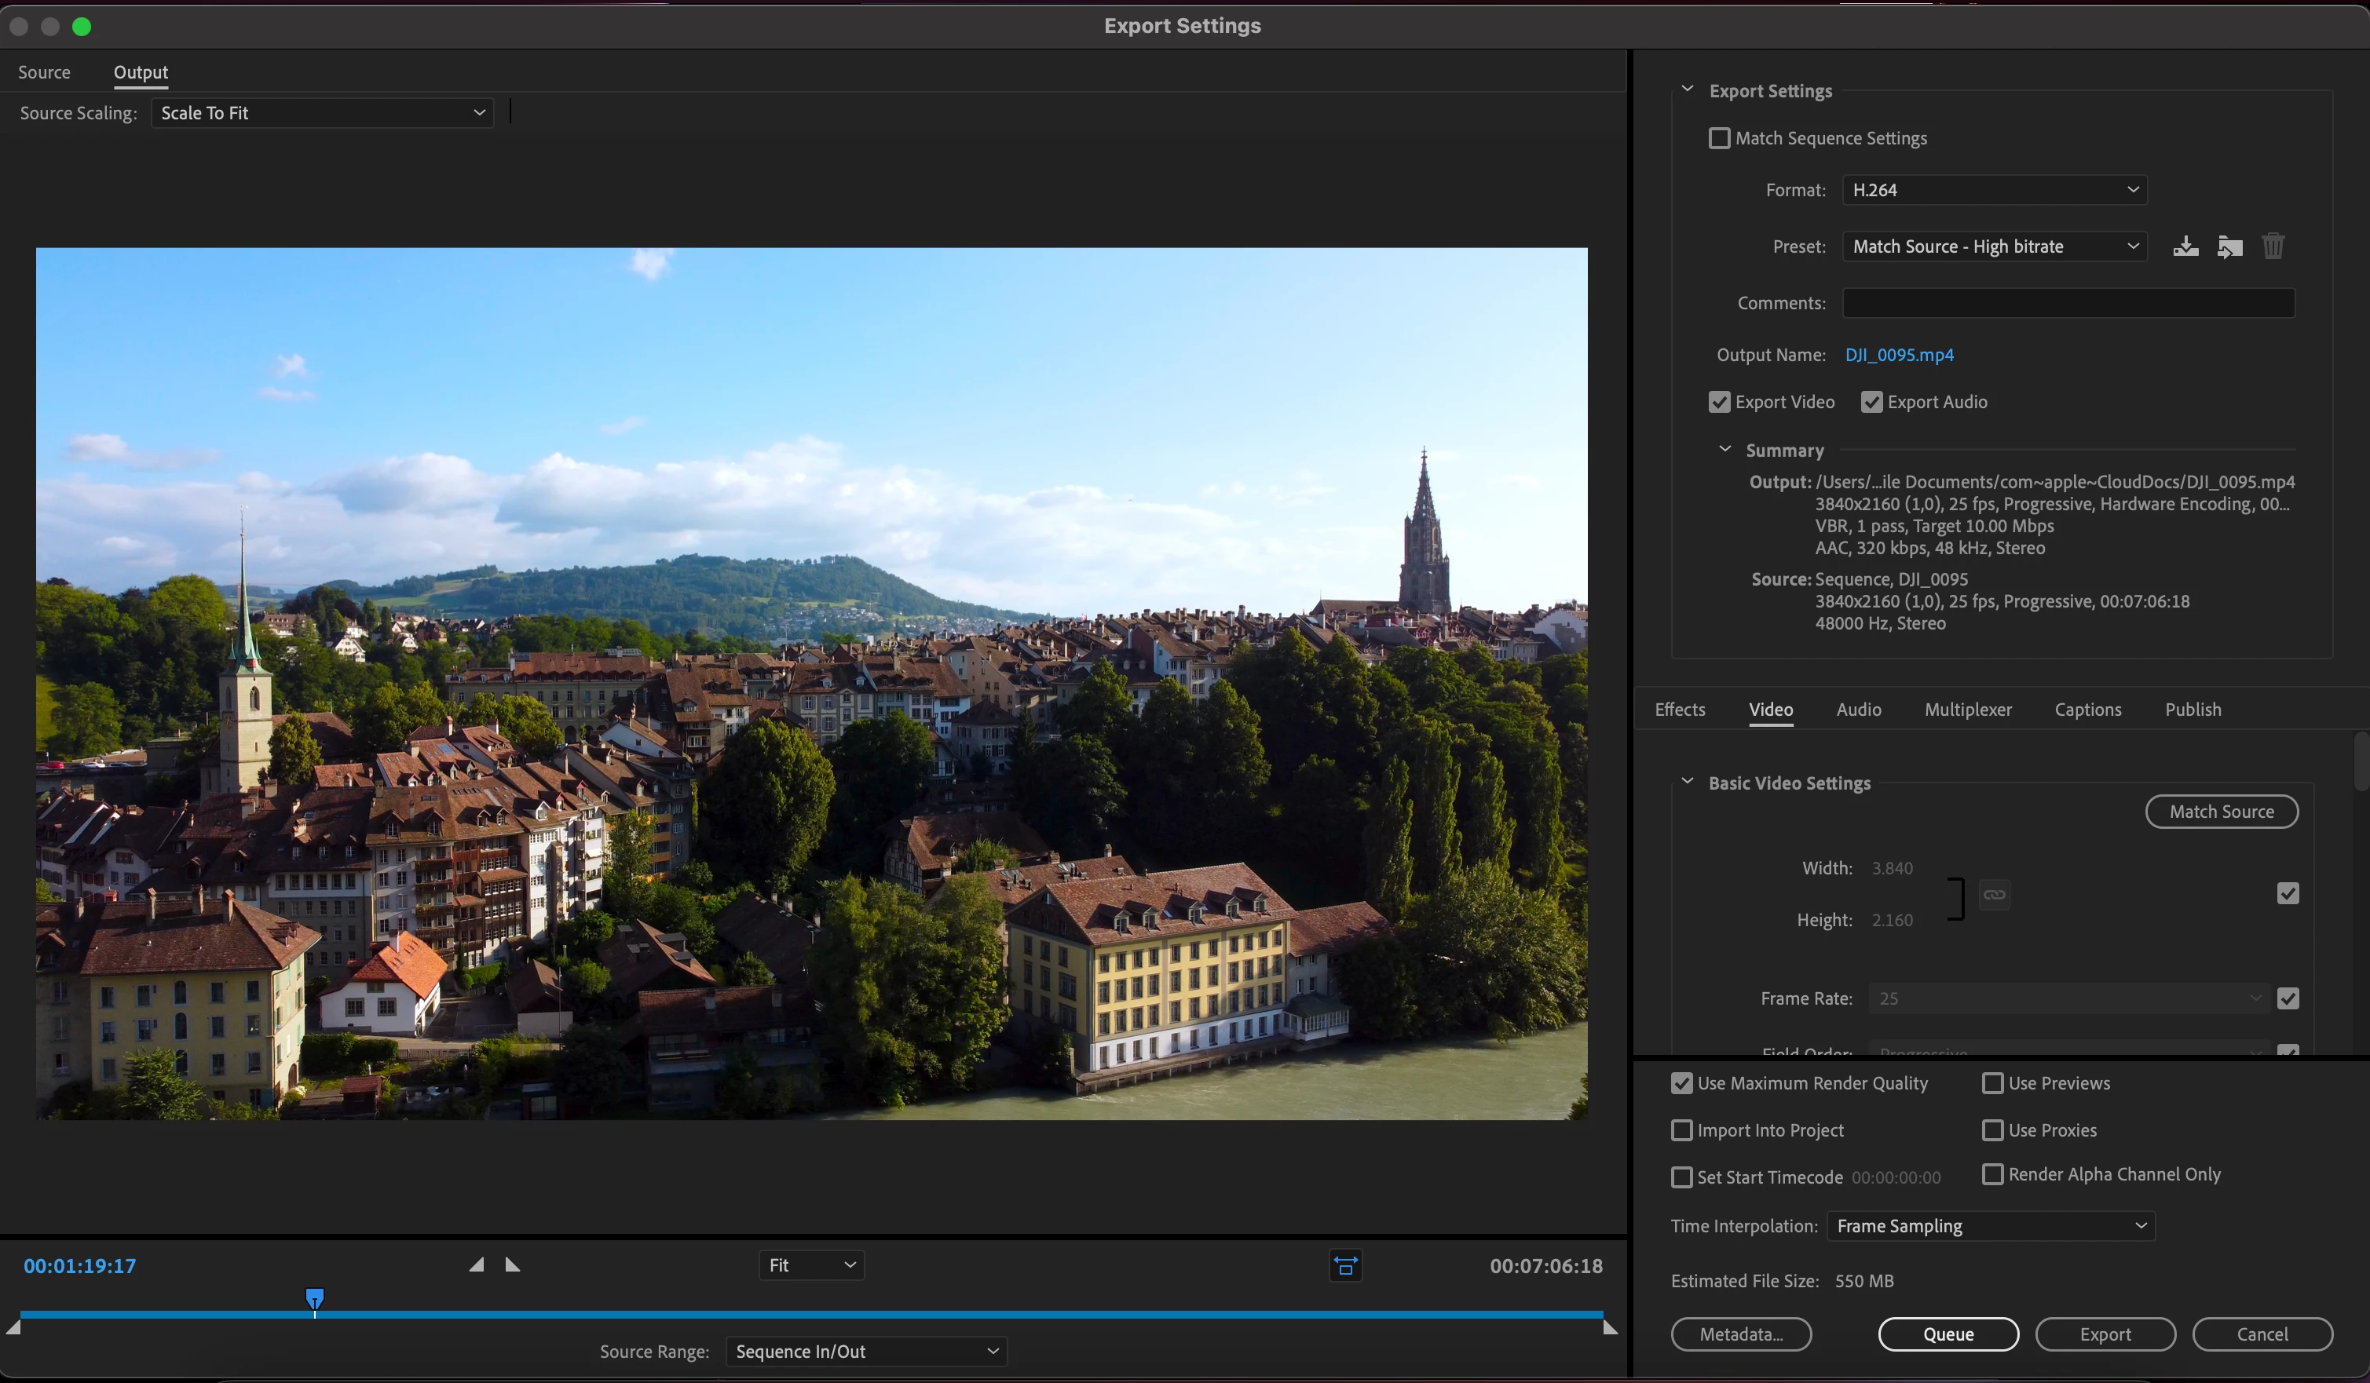Click the Import Preset icon
2370x1383 pixels.
(x=2230, y=246)
